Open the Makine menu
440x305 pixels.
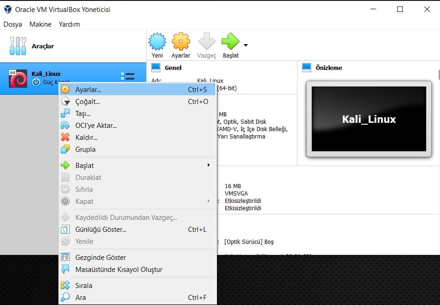coord(40,24)
